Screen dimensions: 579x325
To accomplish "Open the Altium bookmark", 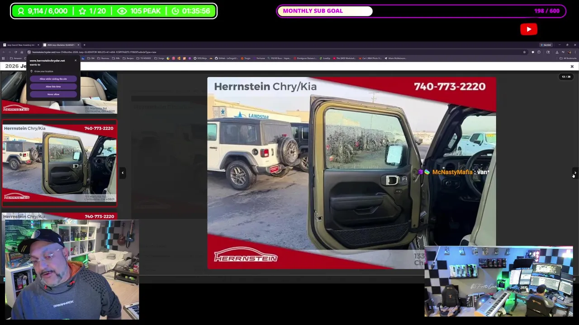I will [396, 58].
